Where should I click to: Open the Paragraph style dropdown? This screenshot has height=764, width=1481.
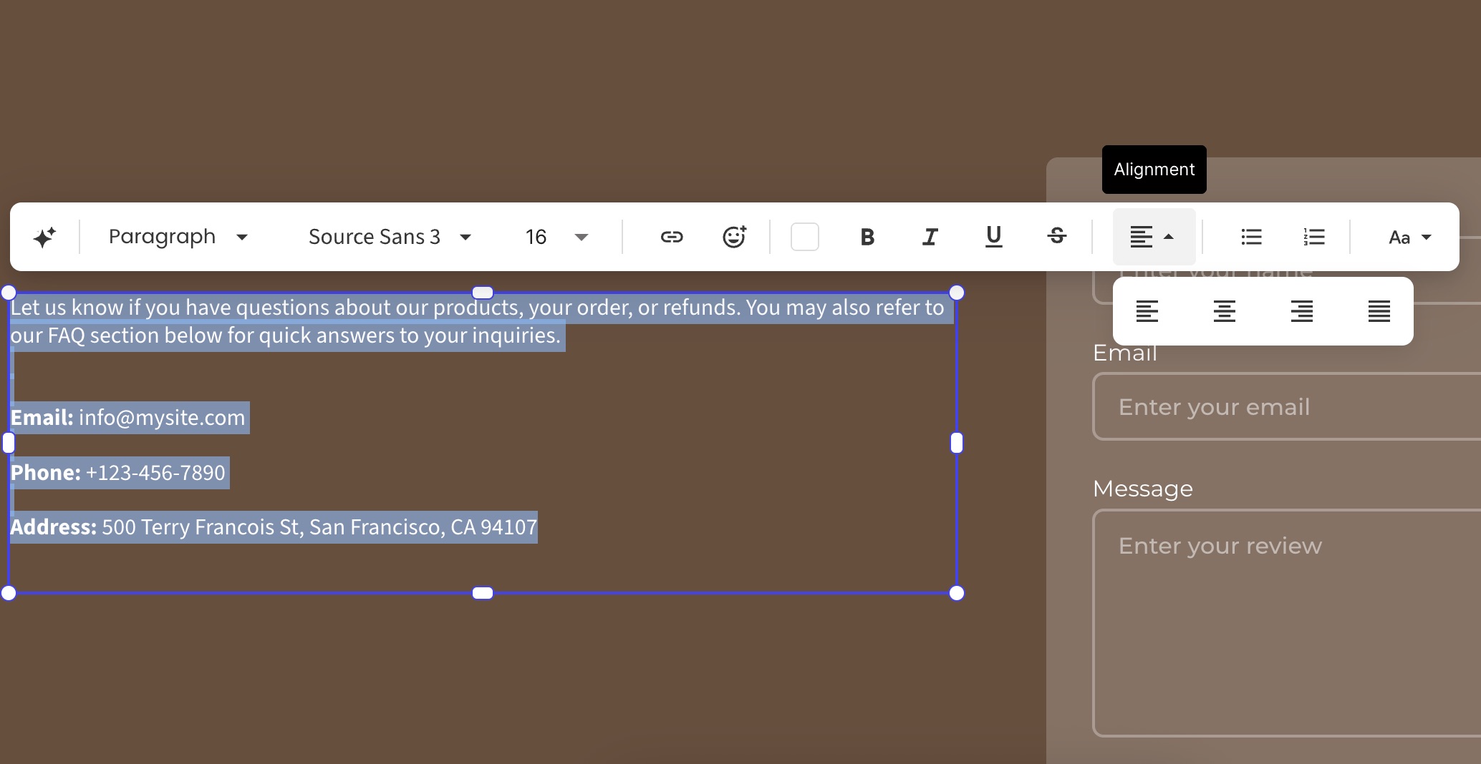pyautogui.click(x=178, y=237)
